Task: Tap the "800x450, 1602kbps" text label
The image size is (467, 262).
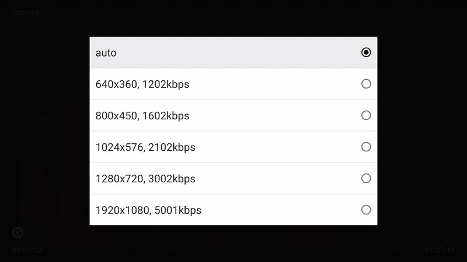Action: point(142,116)
